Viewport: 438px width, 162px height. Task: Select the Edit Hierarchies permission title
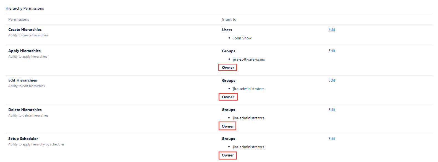point(23,80)
